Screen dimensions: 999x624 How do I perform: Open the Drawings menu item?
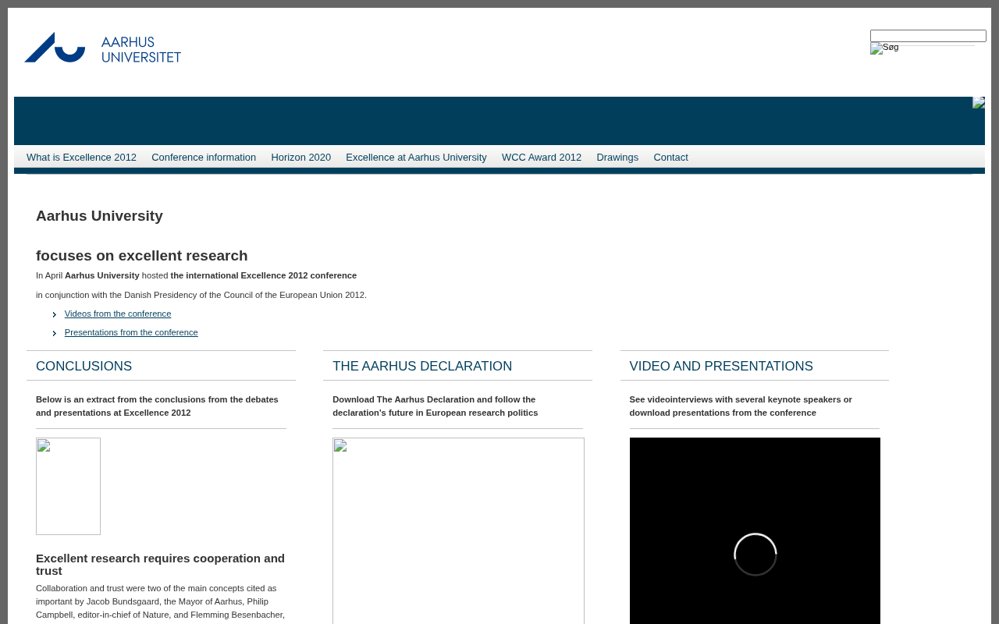pos(617,158)
